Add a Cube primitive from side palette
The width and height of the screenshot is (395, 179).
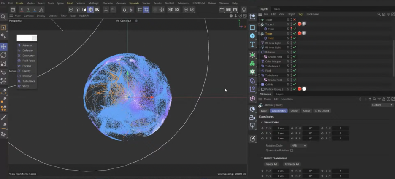coord(252,36)
